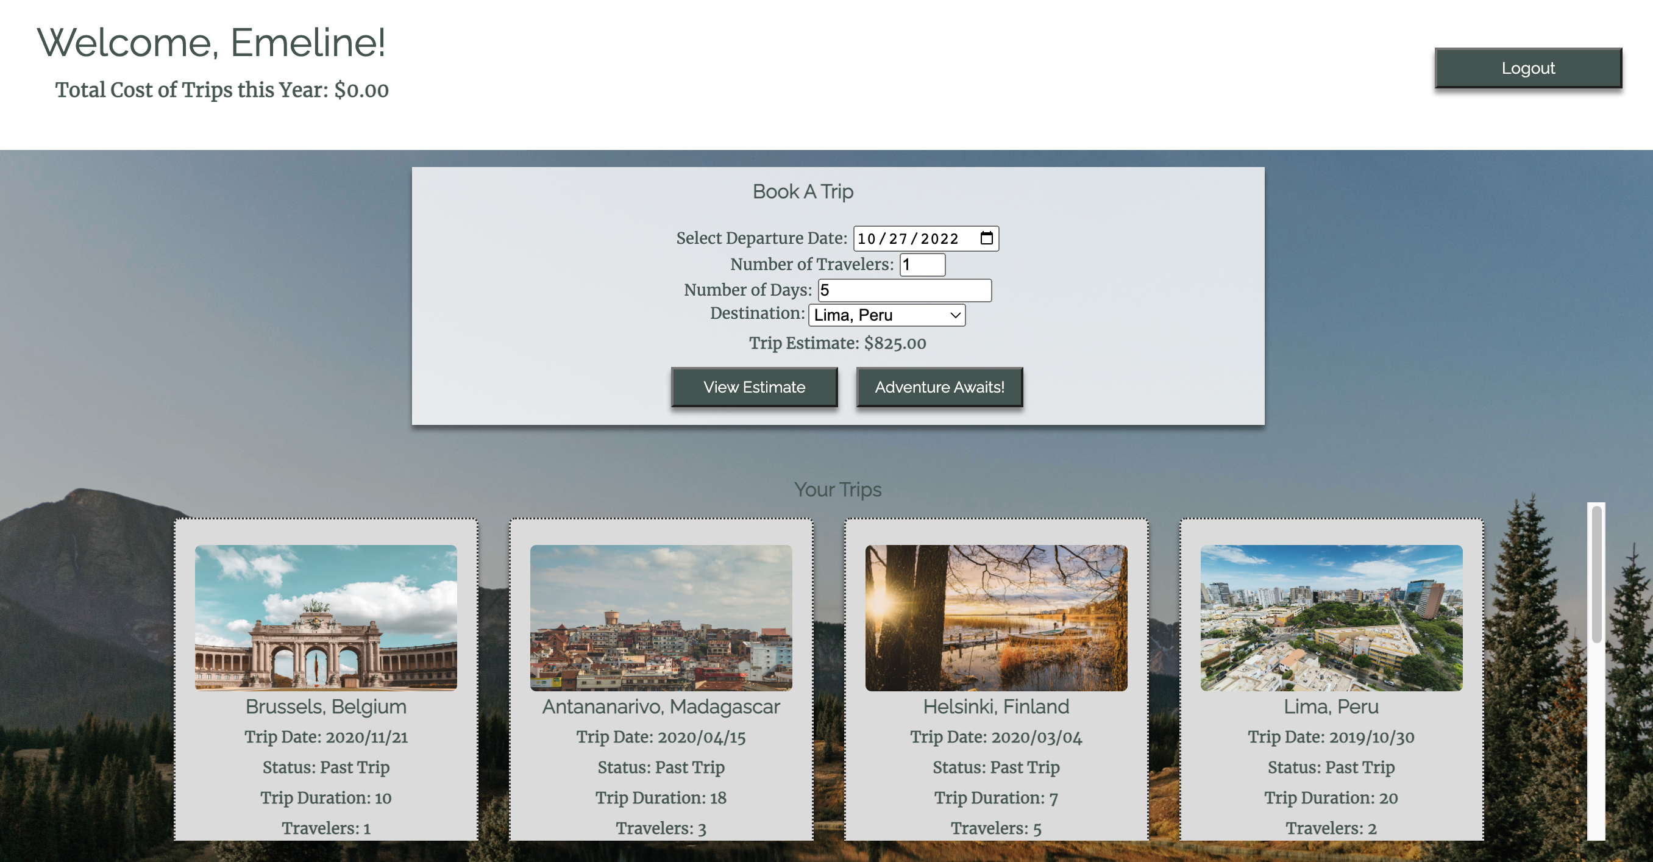Click Status: Past Trip on Helsinki card
The height and width of the screenshot is (862, 1653).
(x=996, y=768)
